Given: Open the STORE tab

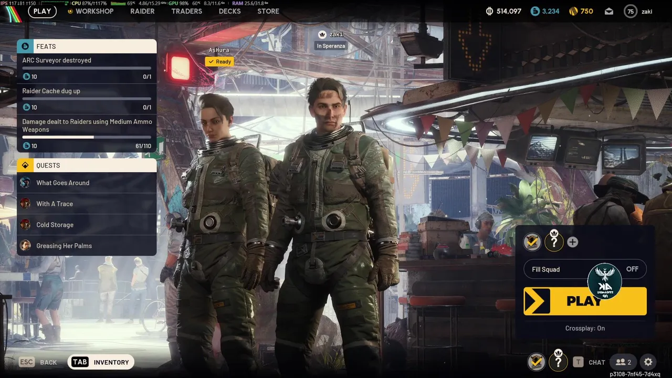Looking at the screenshot, I should 268,11.
